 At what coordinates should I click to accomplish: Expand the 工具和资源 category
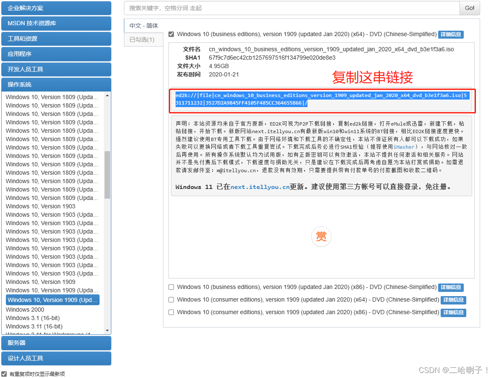pyautogui.click(x=56, y=39)
